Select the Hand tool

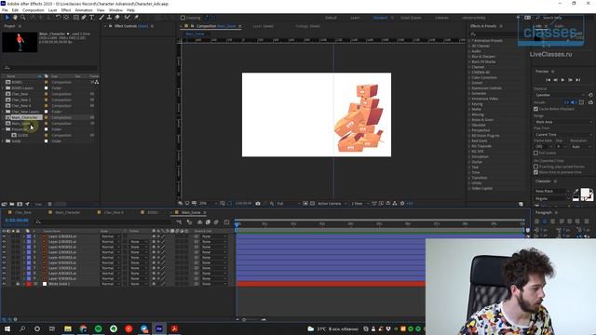[x=15, y=18]
